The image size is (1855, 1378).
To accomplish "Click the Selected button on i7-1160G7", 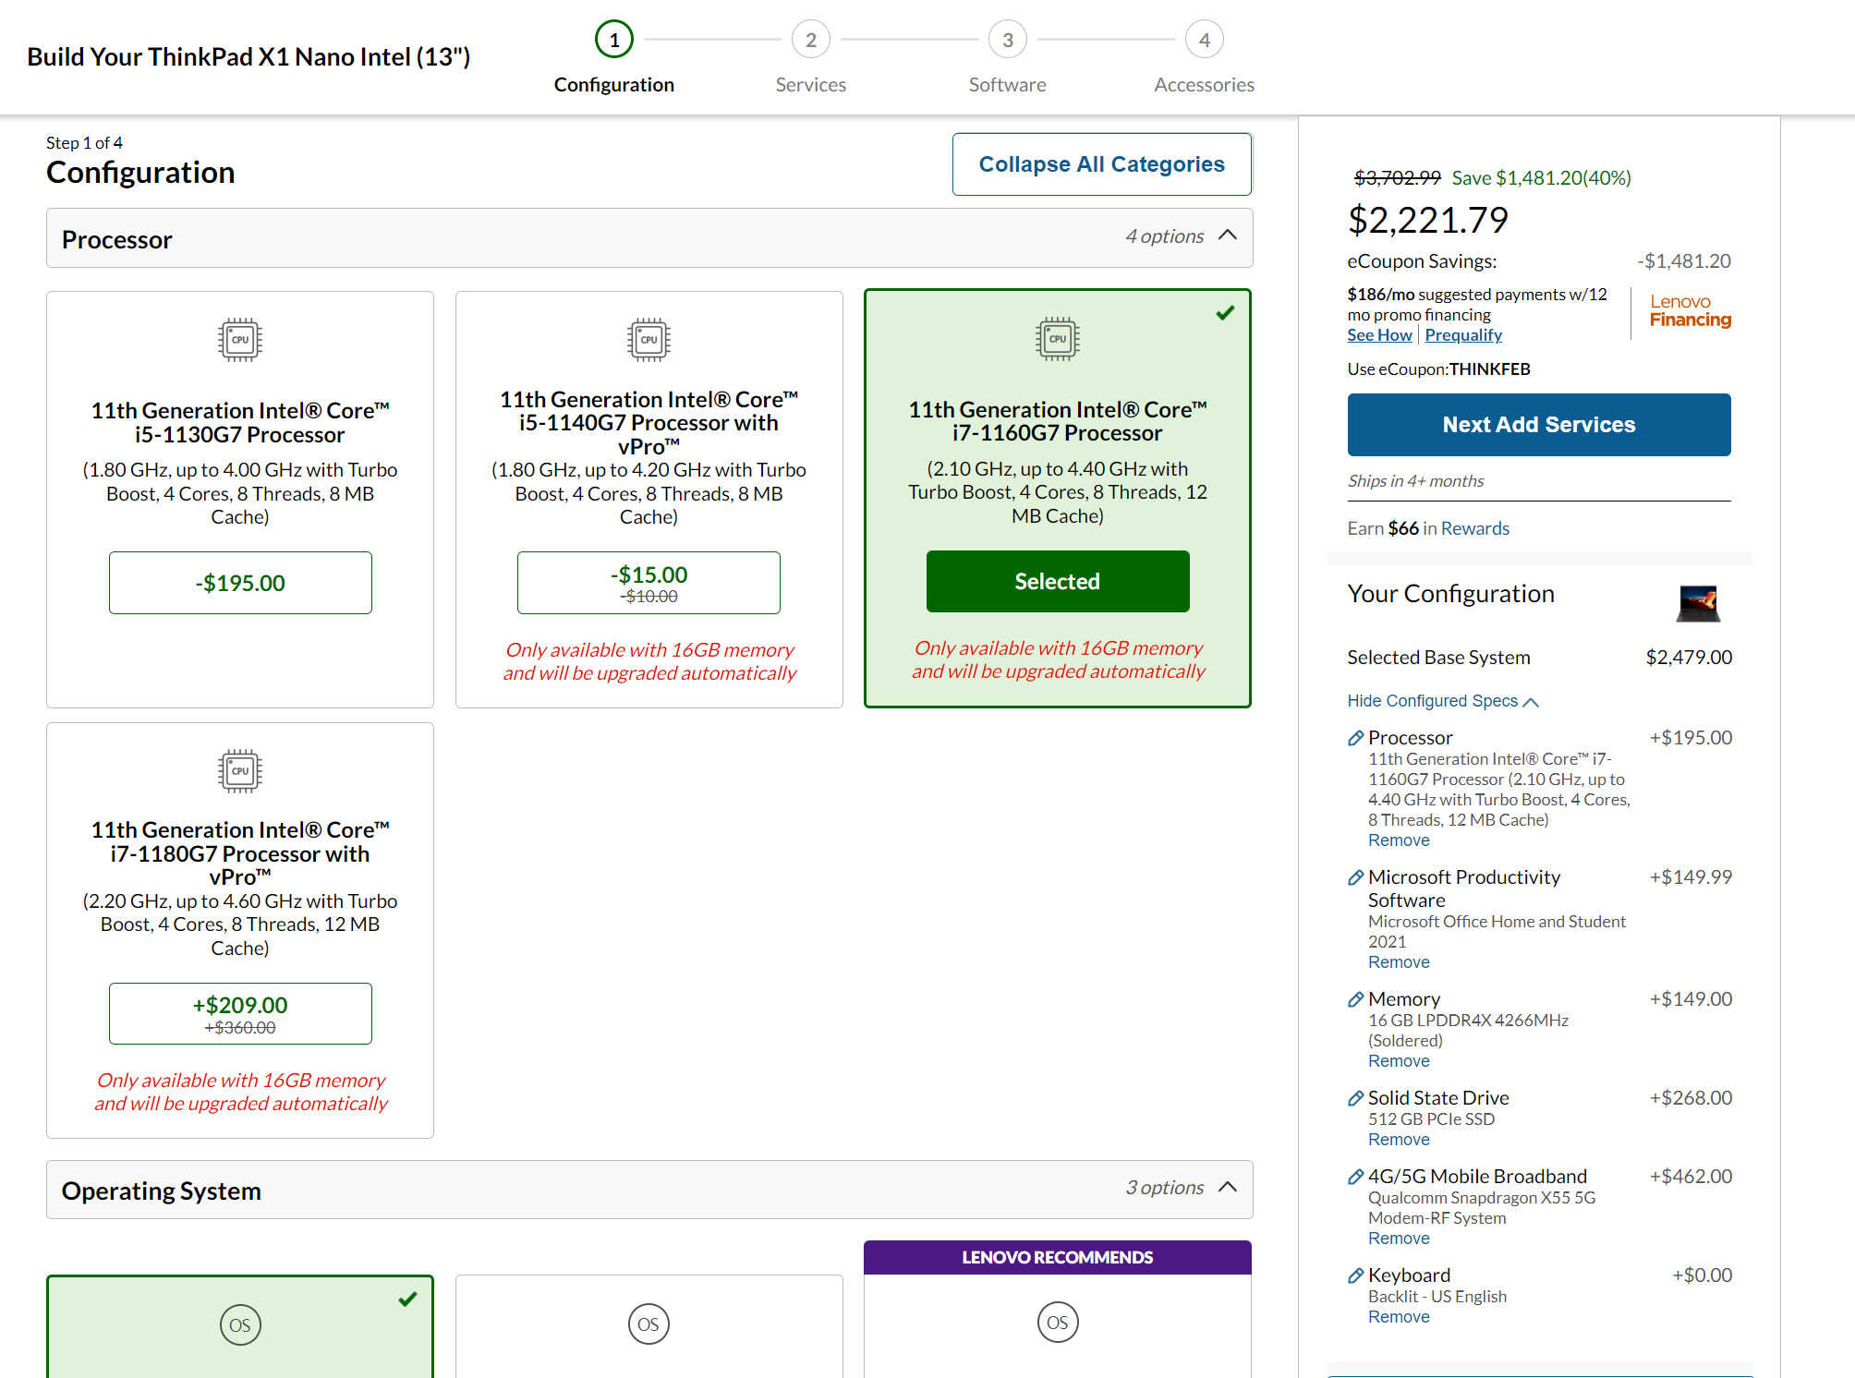I will pyautogui.click(x=1058, y=581).
